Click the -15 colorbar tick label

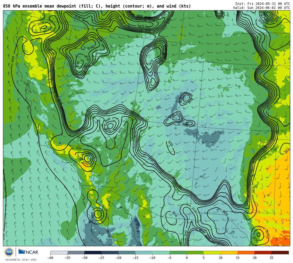tap(135, 258)
